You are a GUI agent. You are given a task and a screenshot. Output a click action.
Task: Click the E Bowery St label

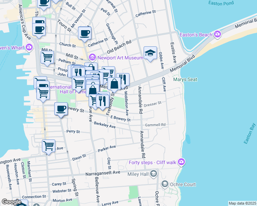coord(121,118)
